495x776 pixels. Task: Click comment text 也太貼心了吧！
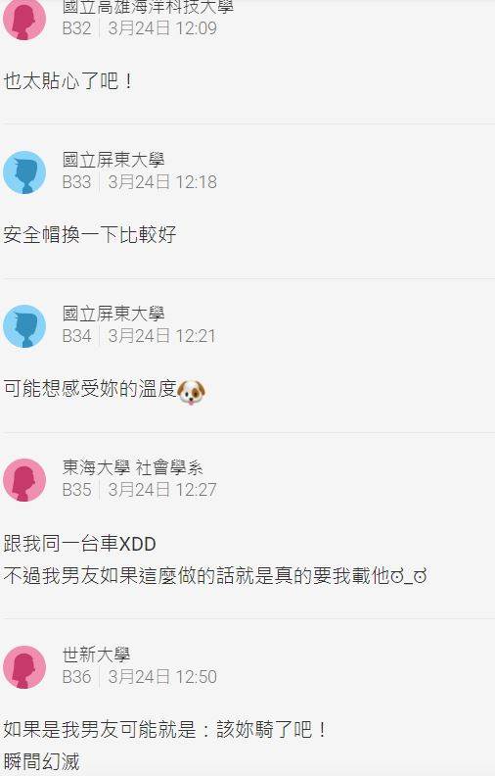click(x=68, y=80)
